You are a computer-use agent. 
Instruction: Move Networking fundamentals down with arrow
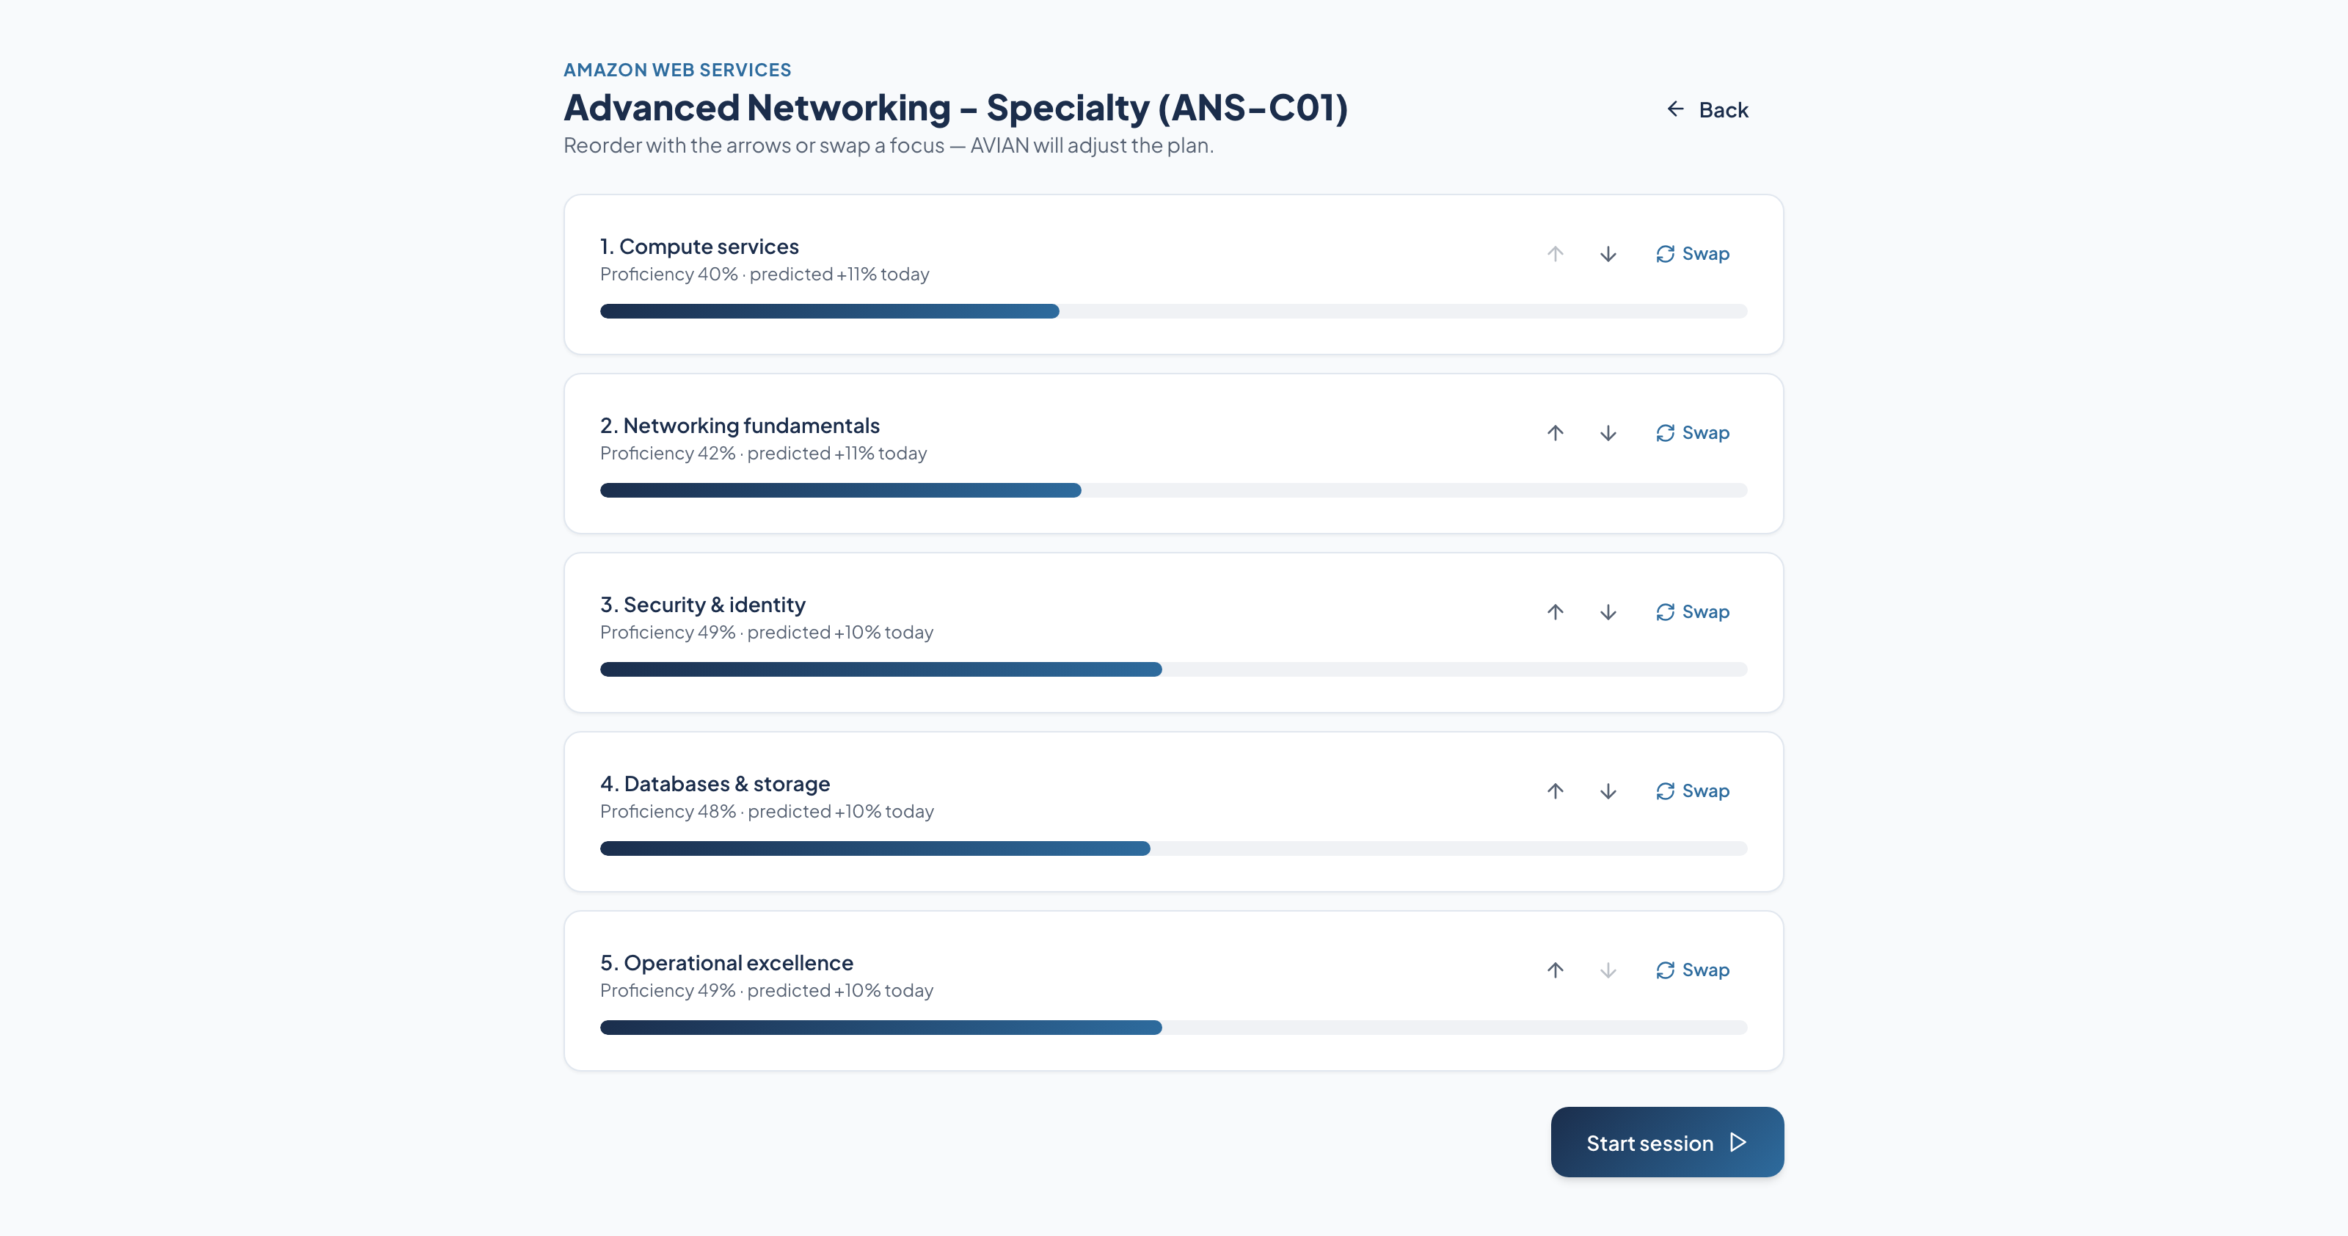pyautogui.click(x=1608, y=433)
